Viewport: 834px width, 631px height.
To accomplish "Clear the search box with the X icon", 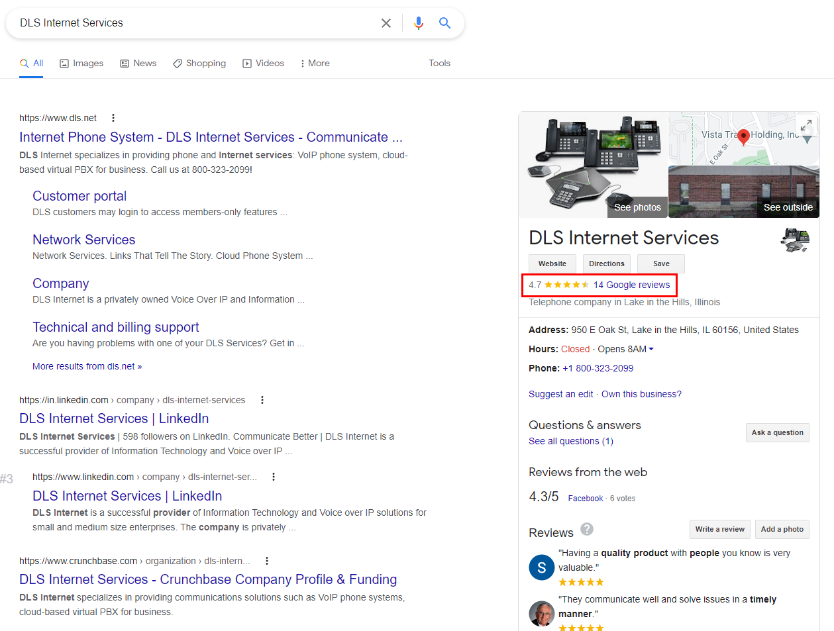I will [x=386, y=23].
